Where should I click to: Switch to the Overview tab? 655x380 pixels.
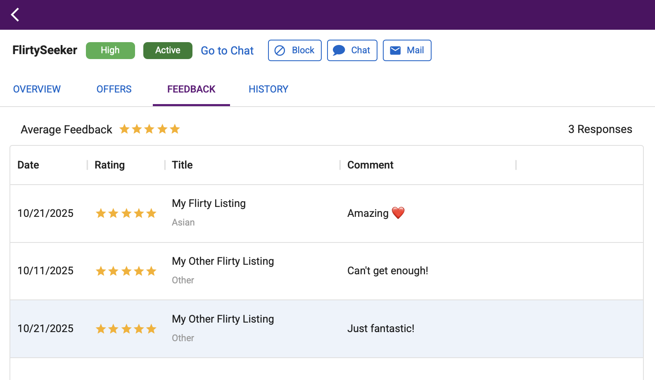coord(37,89)
